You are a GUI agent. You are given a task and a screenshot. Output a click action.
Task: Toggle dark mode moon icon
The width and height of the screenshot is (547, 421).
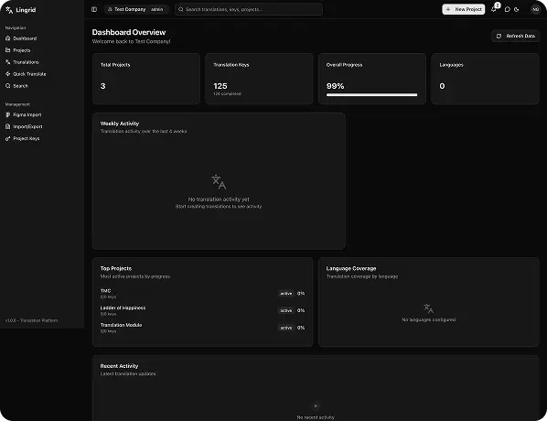pyautogui.click(x=517, y=9)
